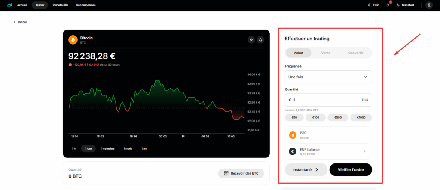Set a price alert with bell icon

coord(261,40)
